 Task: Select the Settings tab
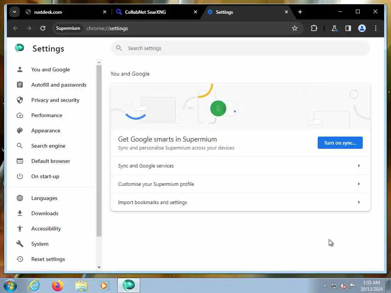point(249,12)
